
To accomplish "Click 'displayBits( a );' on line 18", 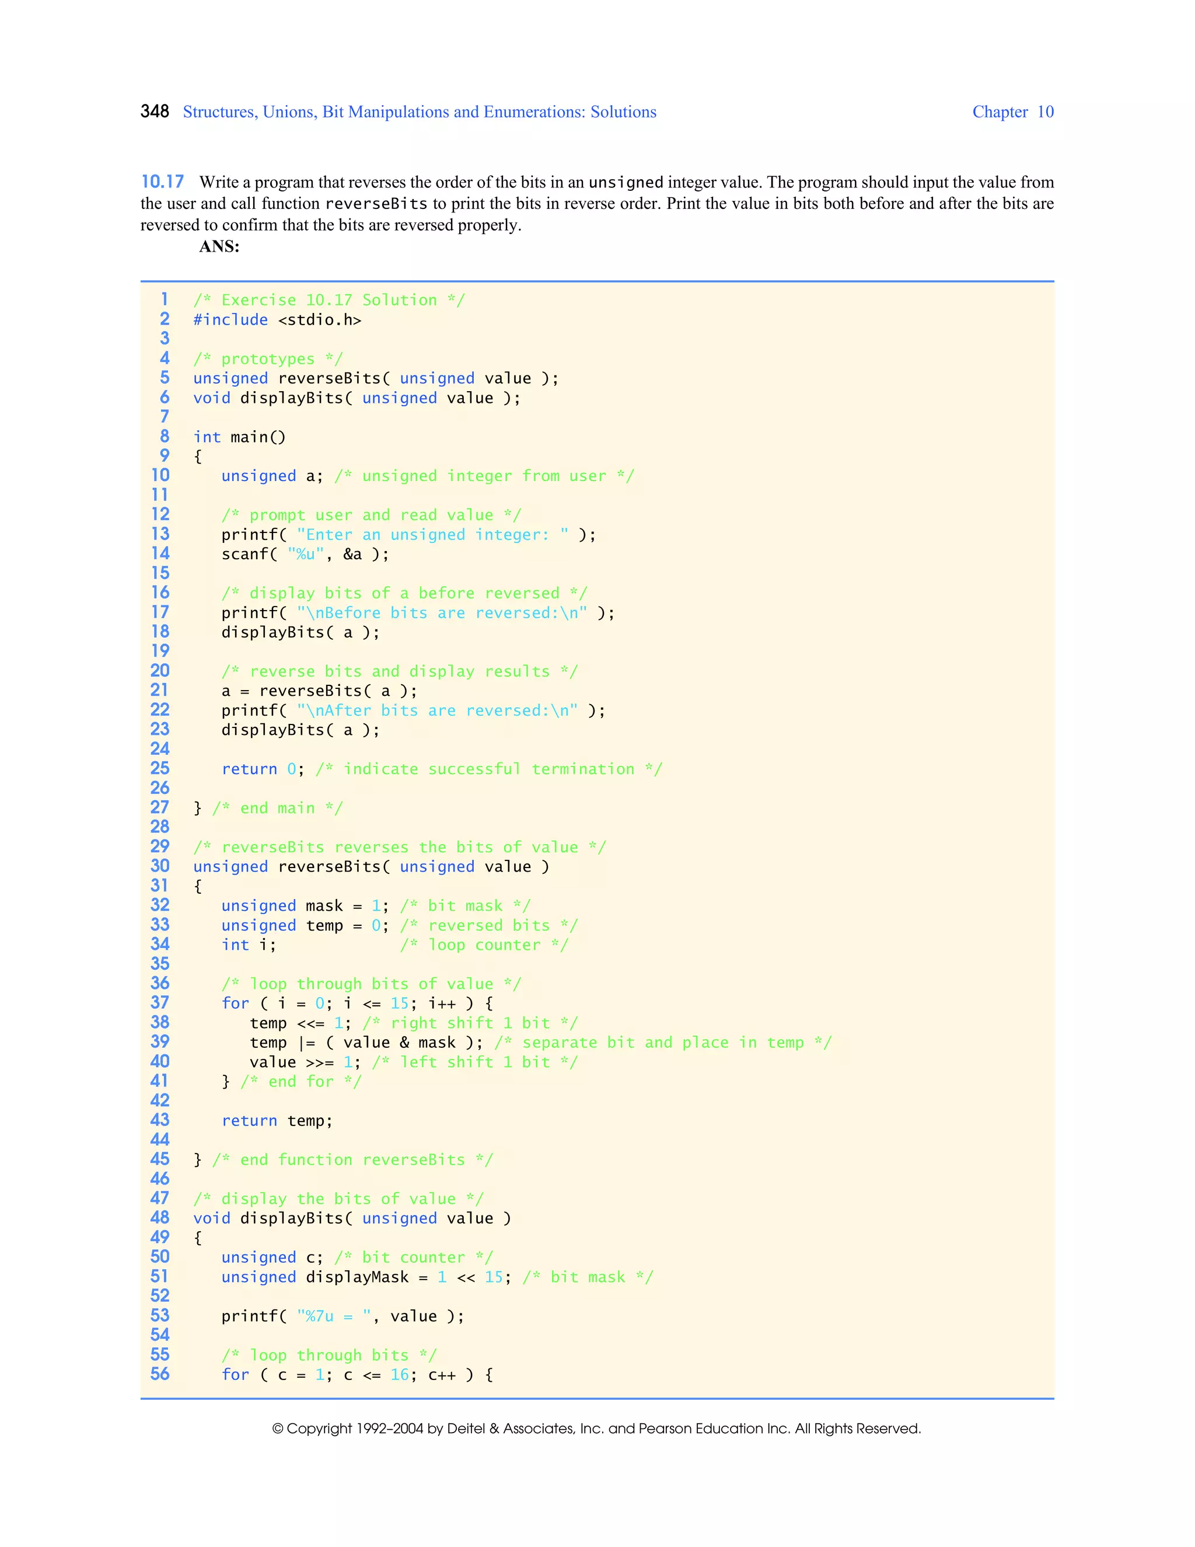I will [300, 633].
